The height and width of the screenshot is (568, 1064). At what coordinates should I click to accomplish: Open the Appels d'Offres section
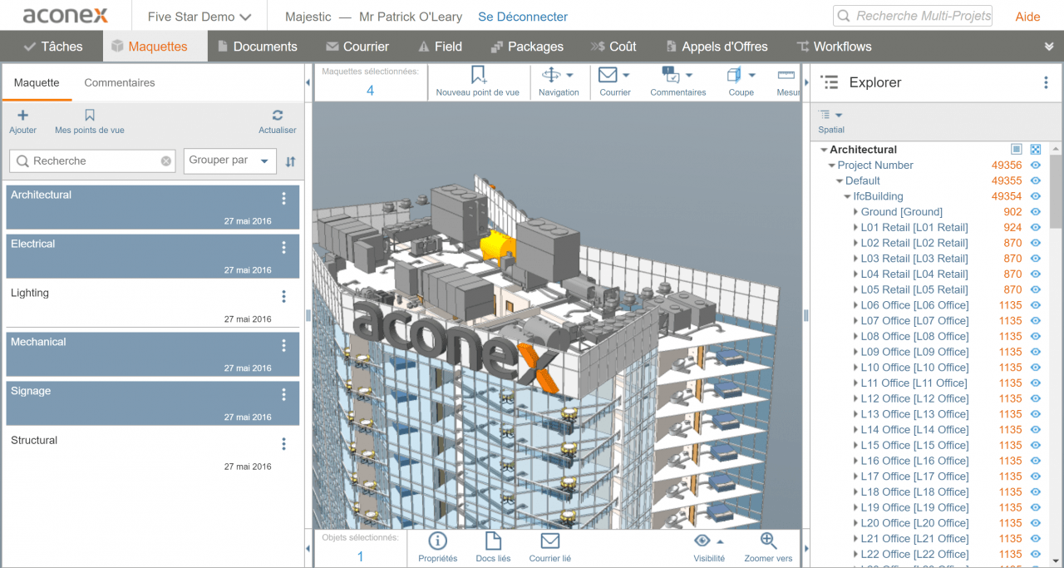click(x=716, y=47)
